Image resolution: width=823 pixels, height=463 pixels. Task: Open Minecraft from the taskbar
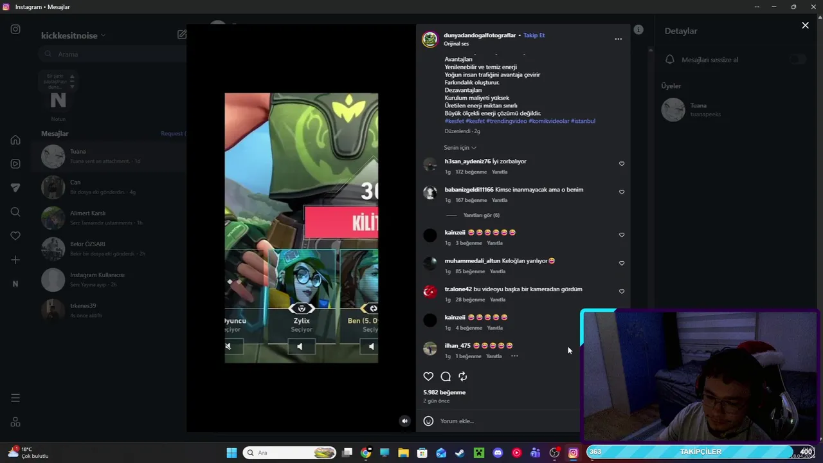click(478, 453)
